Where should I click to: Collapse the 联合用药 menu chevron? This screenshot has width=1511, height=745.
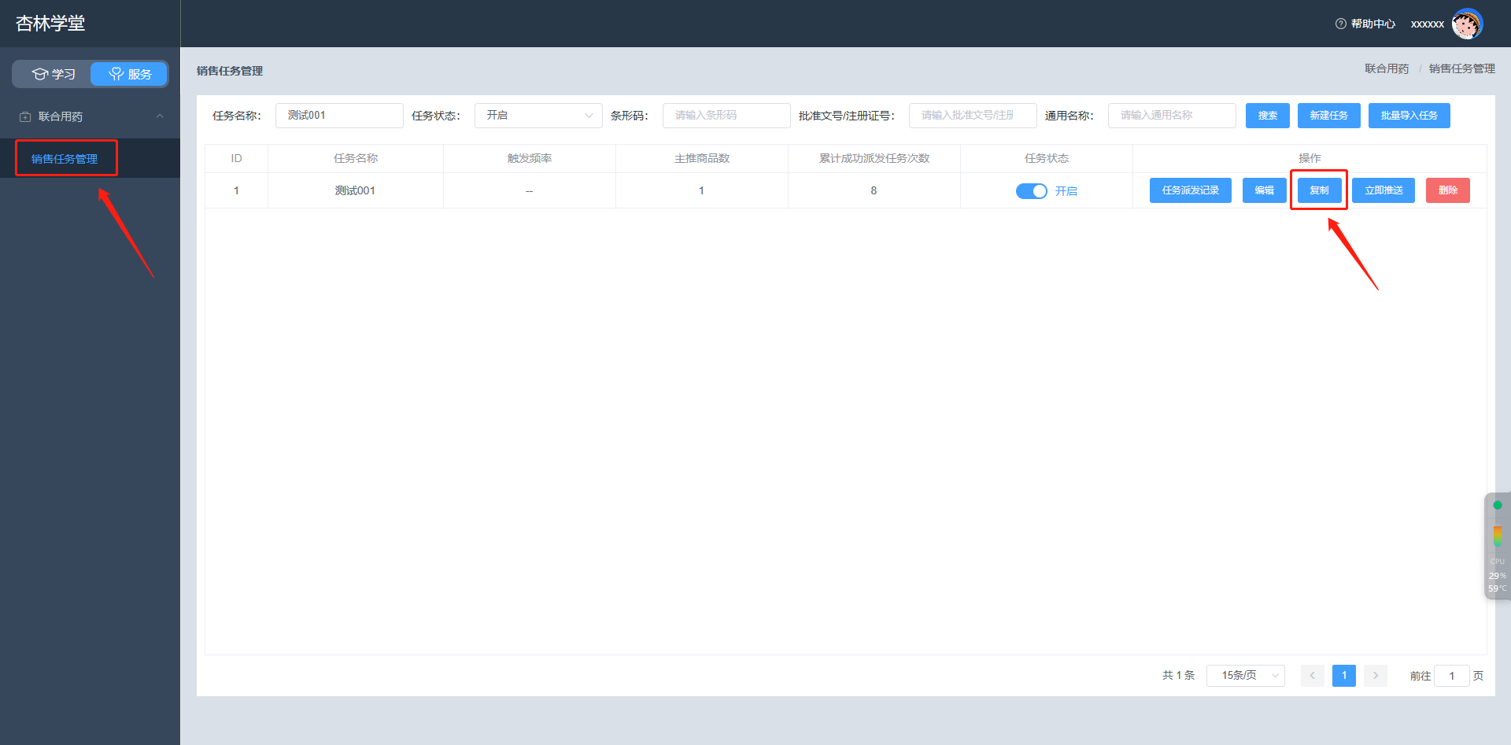[160, 116]
